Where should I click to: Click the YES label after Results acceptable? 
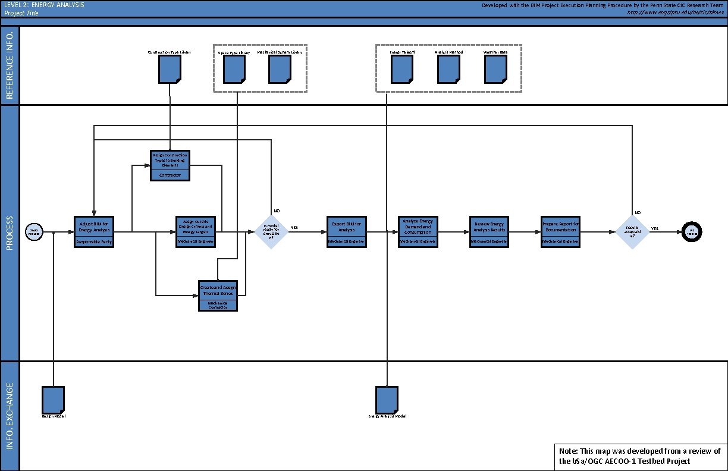coord(655,228)
